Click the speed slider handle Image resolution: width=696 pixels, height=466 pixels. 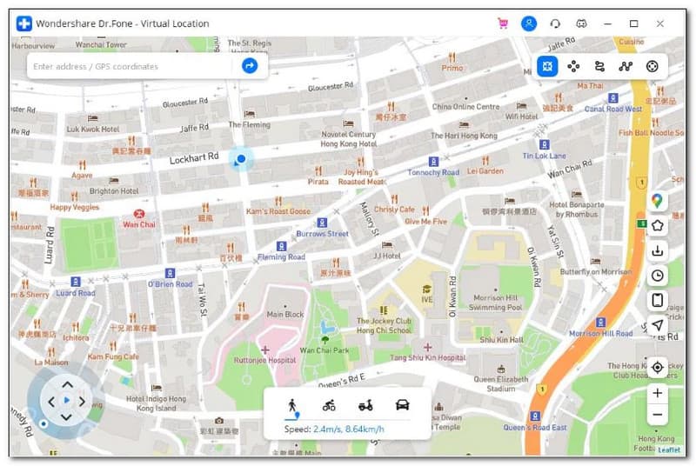[x=297, y=415]
